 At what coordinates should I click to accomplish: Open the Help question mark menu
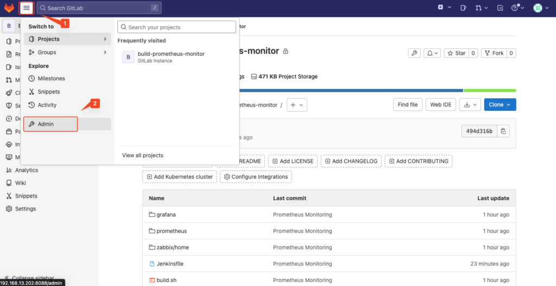click(x=517, y=8)
